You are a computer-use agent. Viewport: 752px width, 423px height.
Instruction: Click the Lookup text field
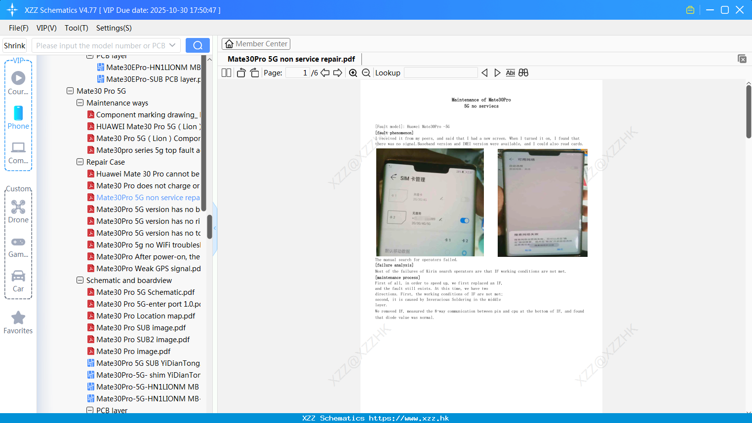pyautogui.click(x=440, y=73)
